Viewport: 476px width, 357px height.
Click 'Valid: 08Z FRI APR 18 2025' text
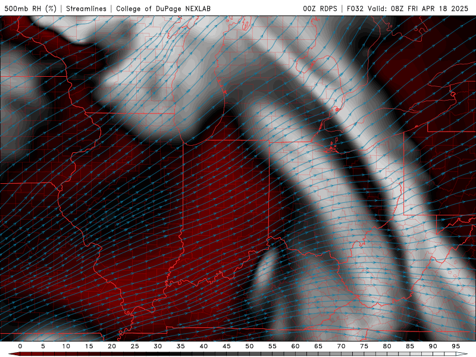click(418, 8)
